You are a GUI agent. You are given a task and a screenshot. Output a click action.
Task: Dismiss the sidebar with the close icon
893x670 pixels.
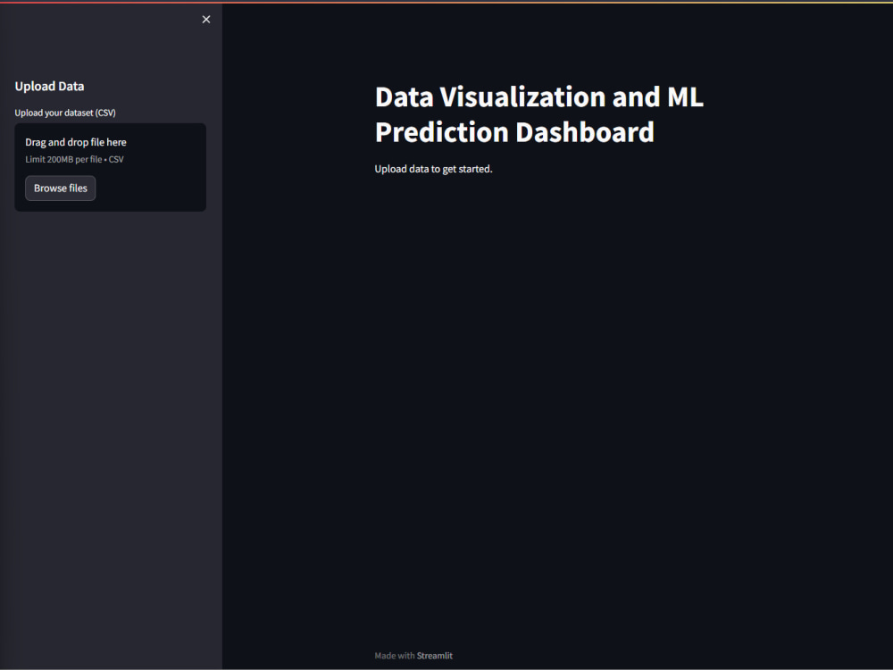coord(205,19)
